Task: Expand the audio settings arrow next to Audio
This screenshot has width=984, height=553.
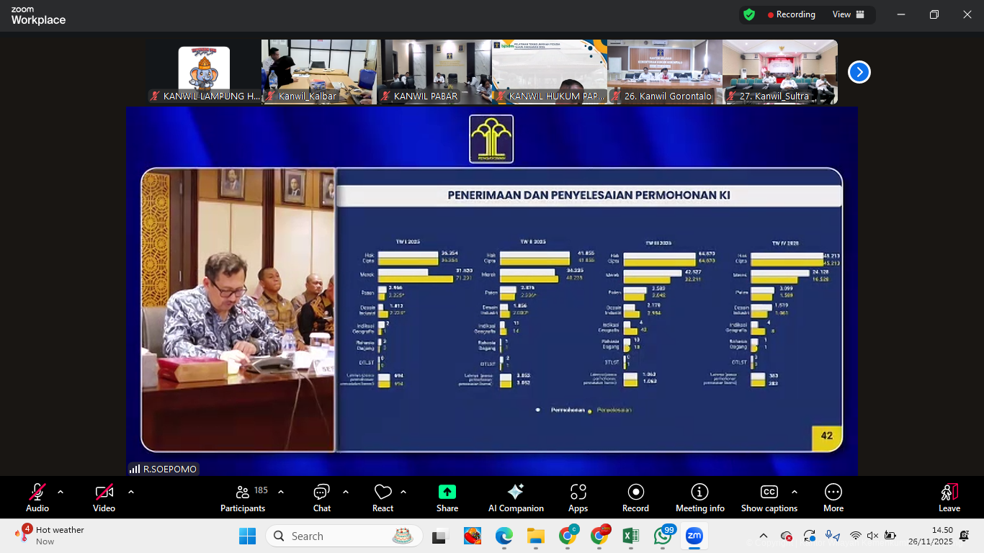Action: tap(61, 492)
